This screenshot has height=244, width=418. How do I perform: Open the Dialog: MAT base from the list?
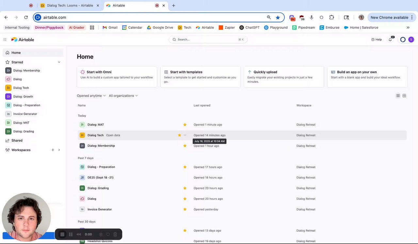coord(96,124)
